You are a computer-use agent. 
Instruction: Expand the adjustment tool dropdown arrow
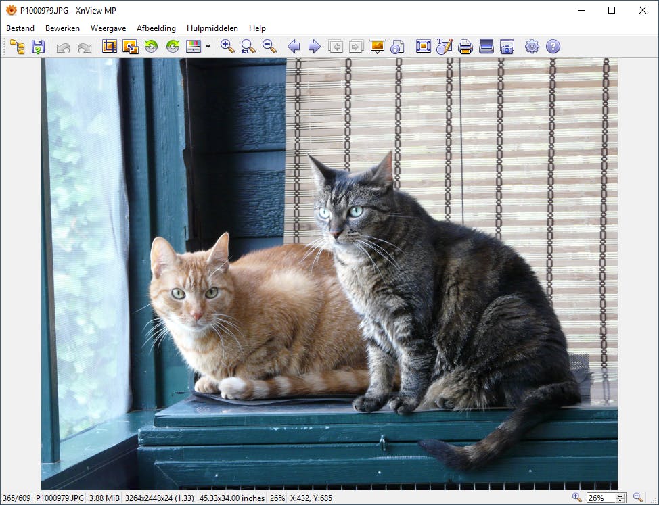pos(208,47)
